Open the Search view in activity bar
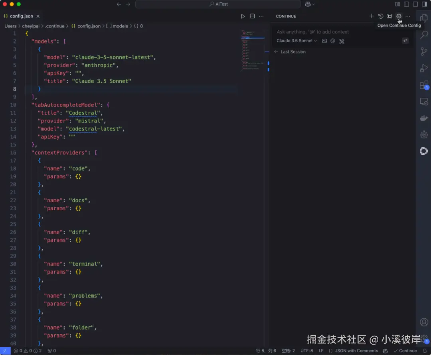431x355 pixels. point(424,35)
